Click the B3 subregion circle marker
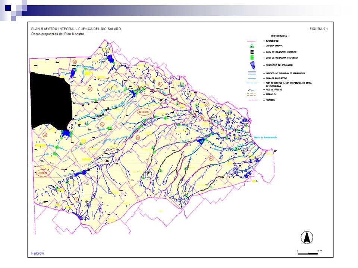The width and height of the screenshot is (358, 268). click(138, 138)
